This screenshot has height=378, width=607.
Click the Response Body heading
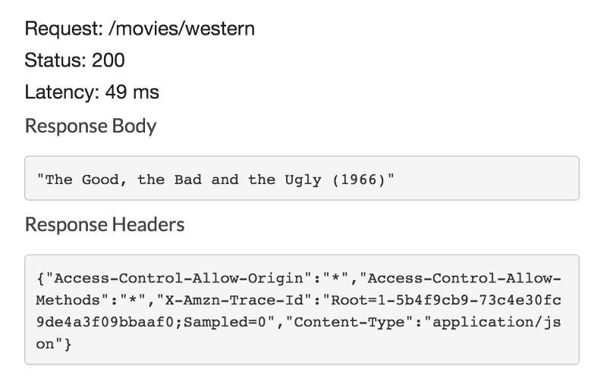[x=90, y=126]
